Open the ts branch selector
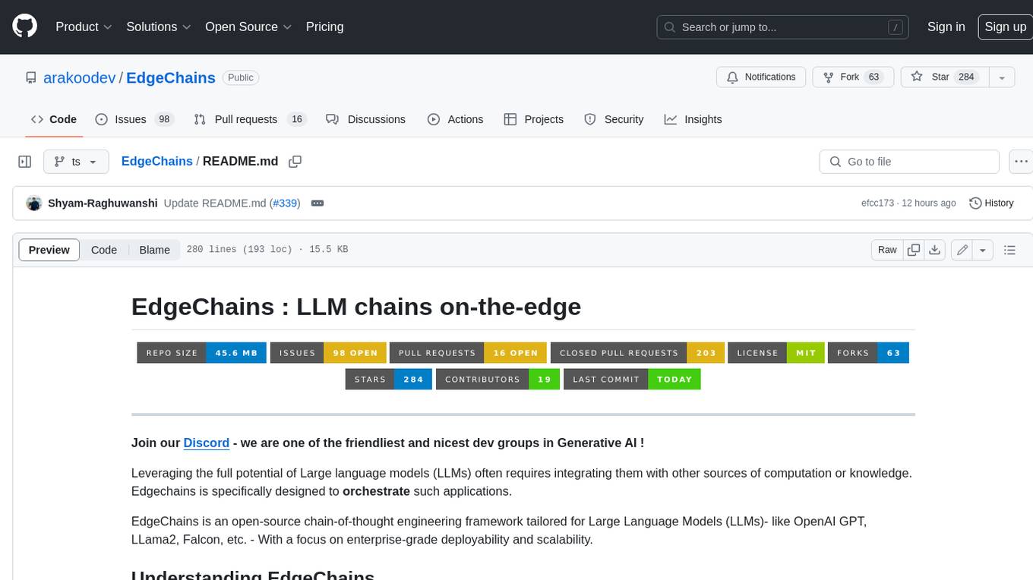This screenshot has height=580, width=1033. tap(76, 162)
